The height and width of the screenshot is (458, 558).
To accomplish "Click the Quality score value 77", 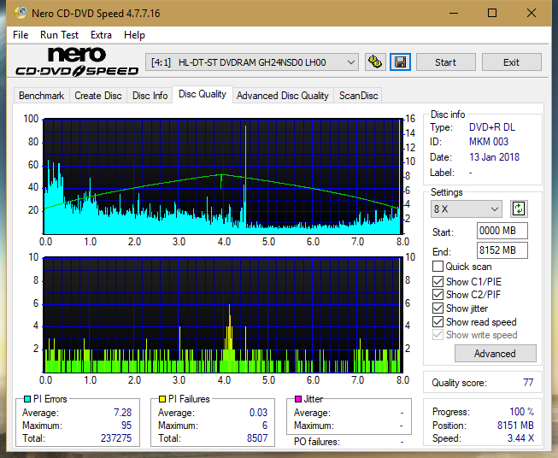I will pyautogui.click(x=528, y=383).
